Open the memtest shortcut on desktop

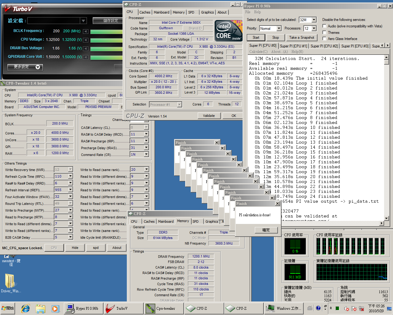(x=11, y=260)
